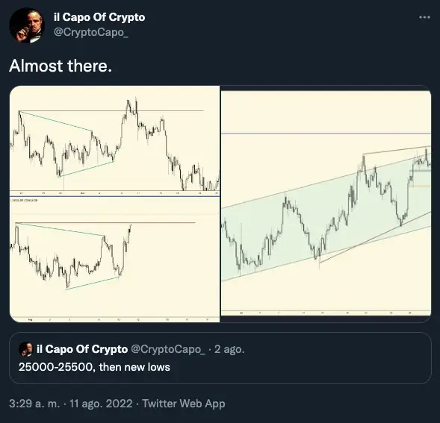Open the right ascending channel chart image
Screen dimensions: 440x423
(x=326, y=204)
